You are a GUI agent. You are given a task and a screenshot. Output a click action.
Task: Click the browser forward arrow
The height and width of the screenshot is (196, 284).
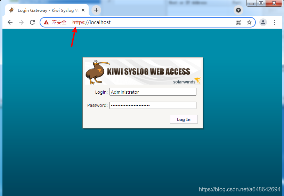click(x=21, y=22)
